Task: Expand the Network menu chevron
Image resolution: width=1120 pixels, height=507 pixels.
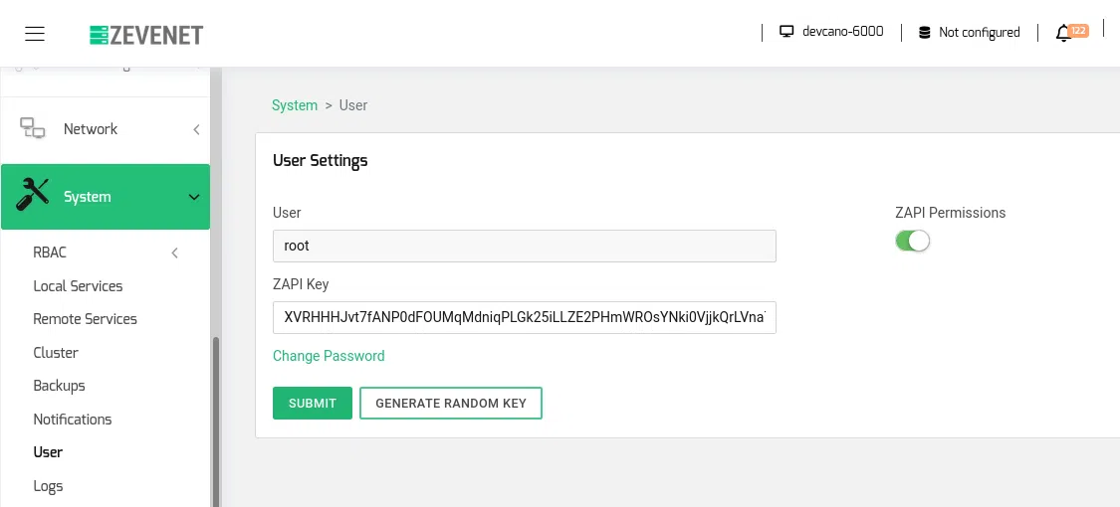Action: tap(196, 129)
